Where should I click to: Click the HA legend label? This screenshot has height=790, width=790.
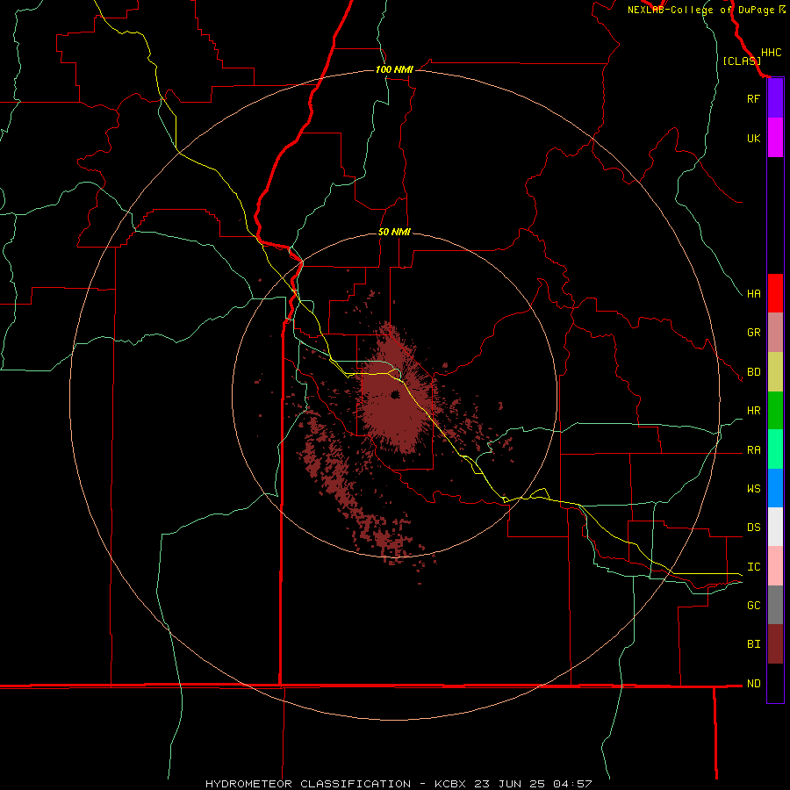[x=753, y=293]
